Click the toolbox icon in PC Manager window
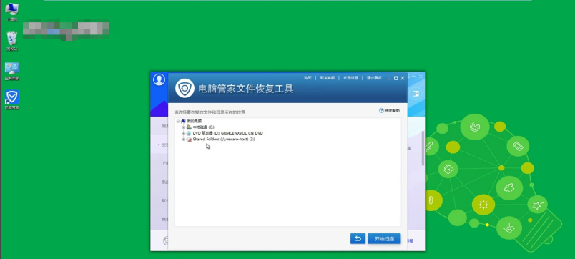The height and width of the screenshot is (259, 575). point(416,94)
